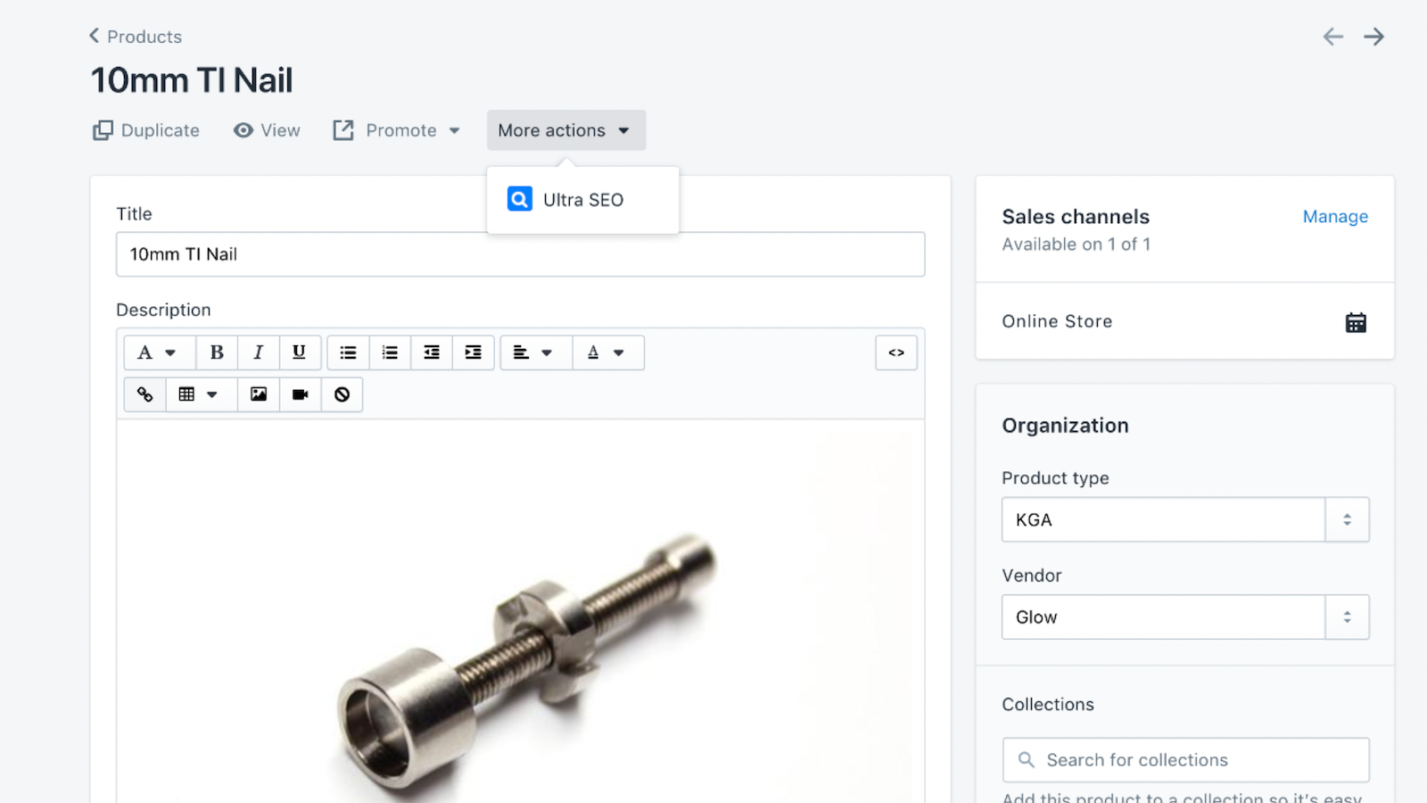Insert a bulleted list
1427x803 pixels.
[x=347, y=352]
